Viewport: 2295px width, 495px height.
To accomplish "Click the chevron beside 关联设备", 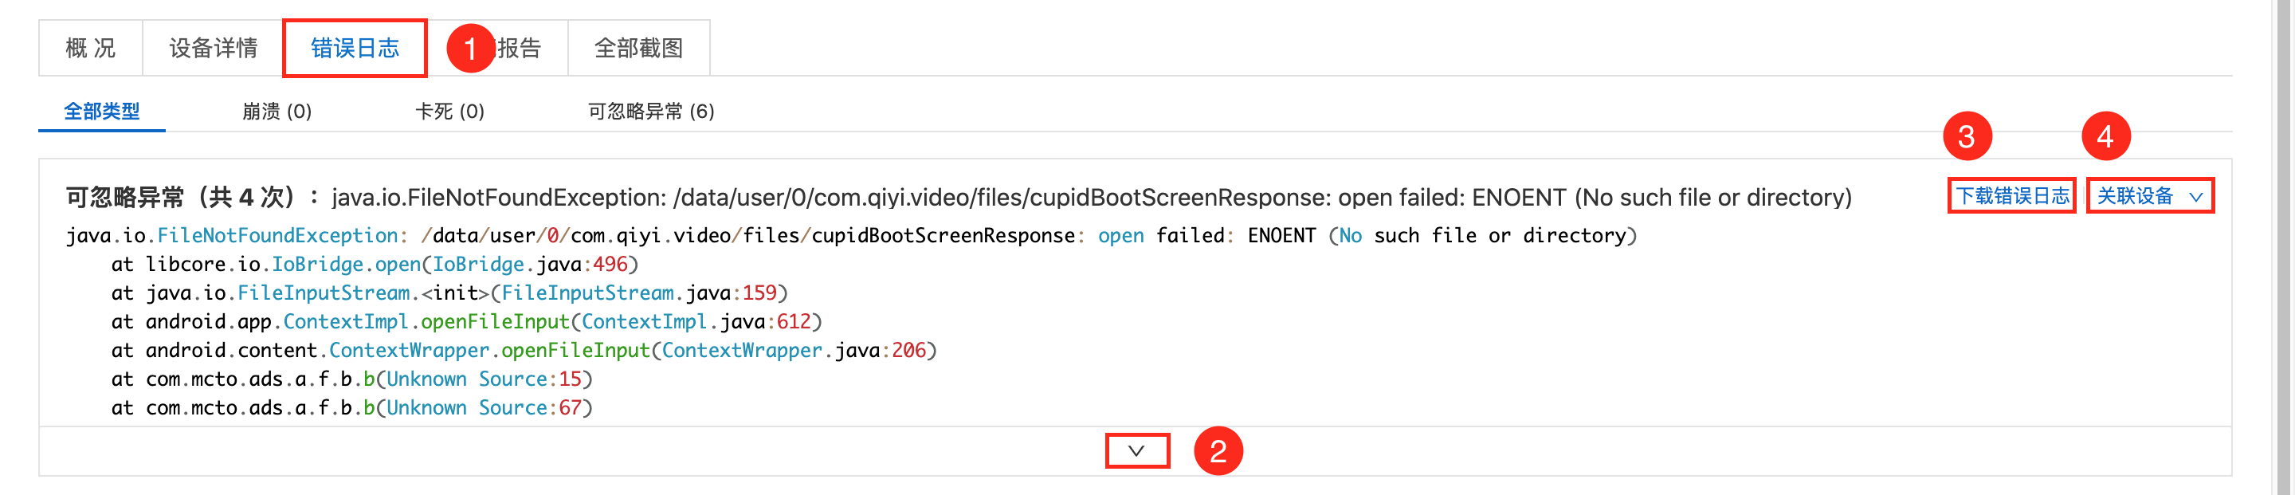I will (2196, 197).
